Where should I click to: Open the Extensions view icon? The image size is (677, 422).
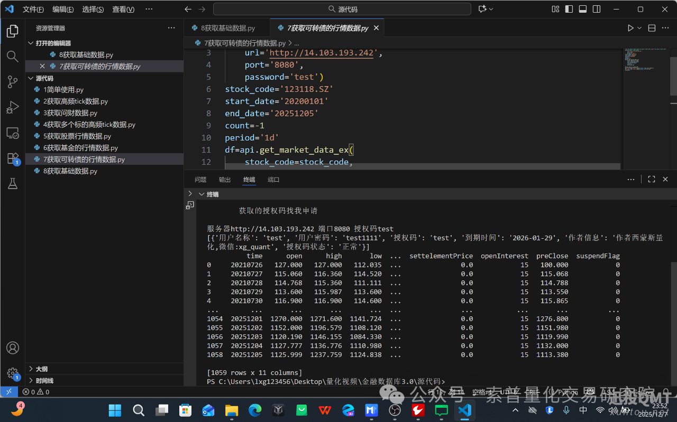[12, 158]
